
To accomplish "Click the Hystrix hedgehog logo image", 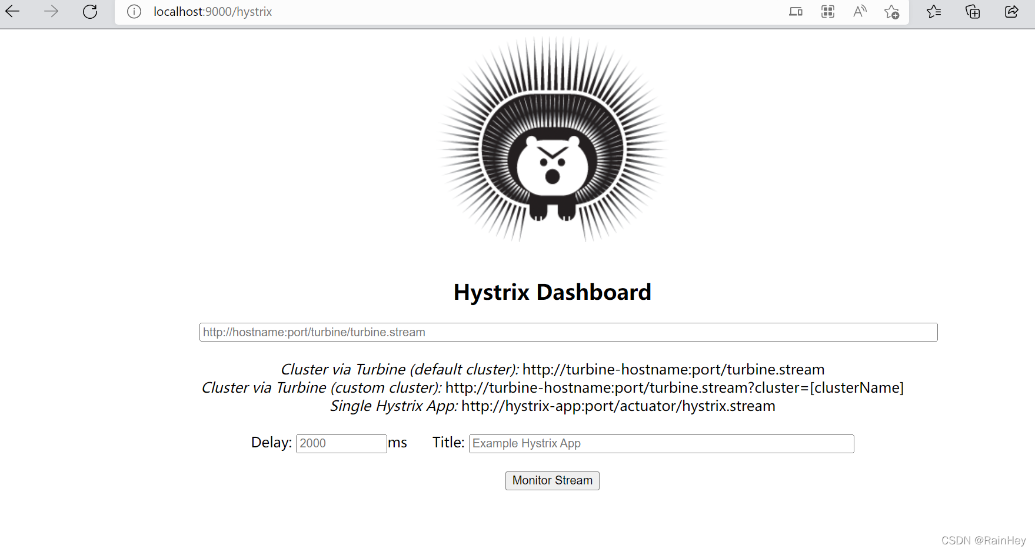I will tap(553, 140).
